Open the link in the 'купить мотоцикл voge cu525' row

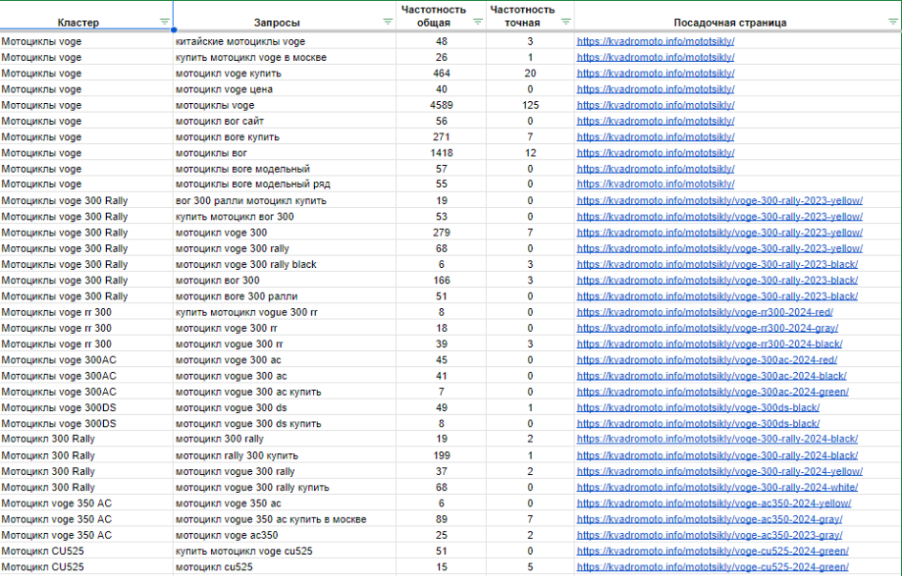(713, 550)
